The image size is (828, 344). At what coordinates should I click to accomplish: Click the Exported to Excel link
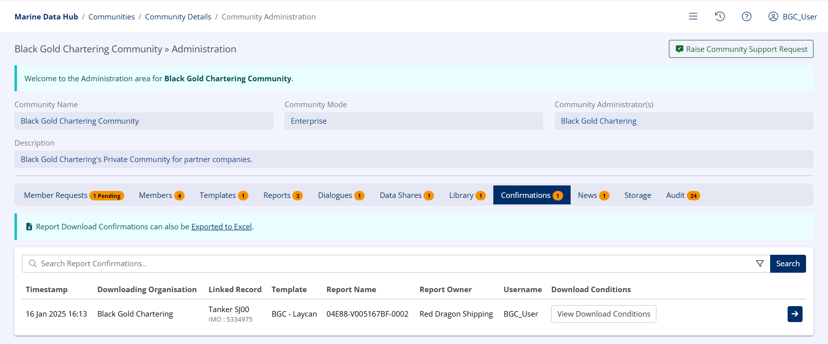pos(221,227)
